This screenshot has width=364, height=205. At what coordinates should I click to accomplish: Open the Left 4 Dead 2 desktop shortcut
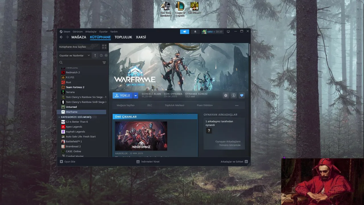194,8
